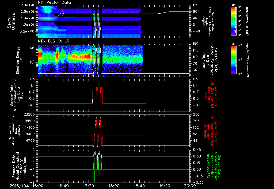Click the '1.5' tick left of MU Scanner panel
274x189 pixels.
(x=32, y=79)
